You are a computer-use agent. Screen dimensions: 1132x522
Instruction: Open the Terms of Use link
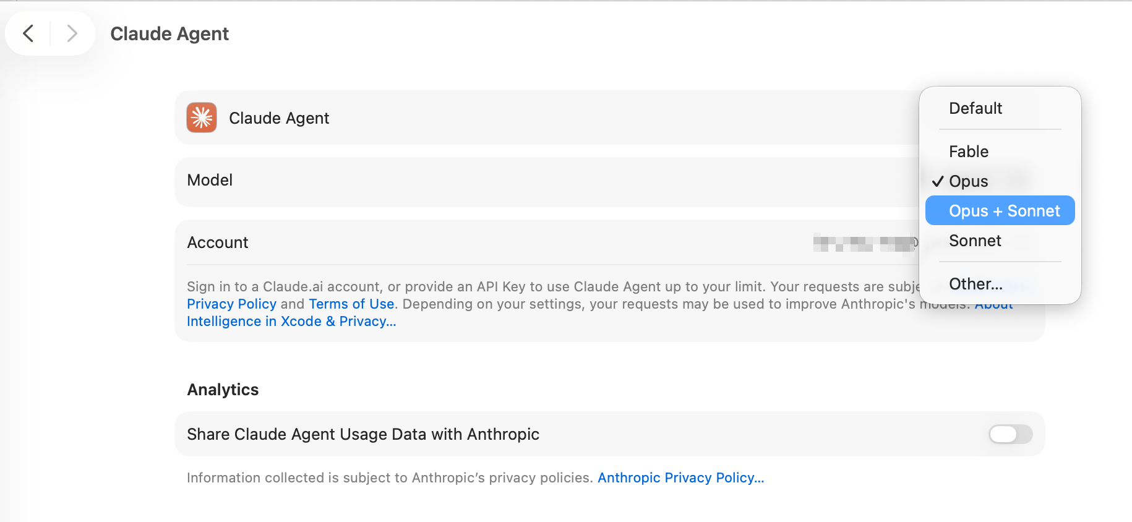coord(351,304)
